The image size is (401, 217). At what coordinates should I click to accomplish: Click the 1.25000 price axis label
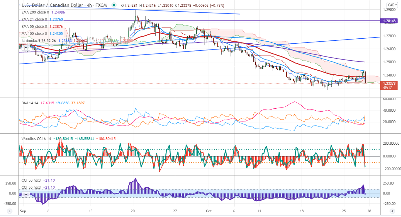(389, 62)
